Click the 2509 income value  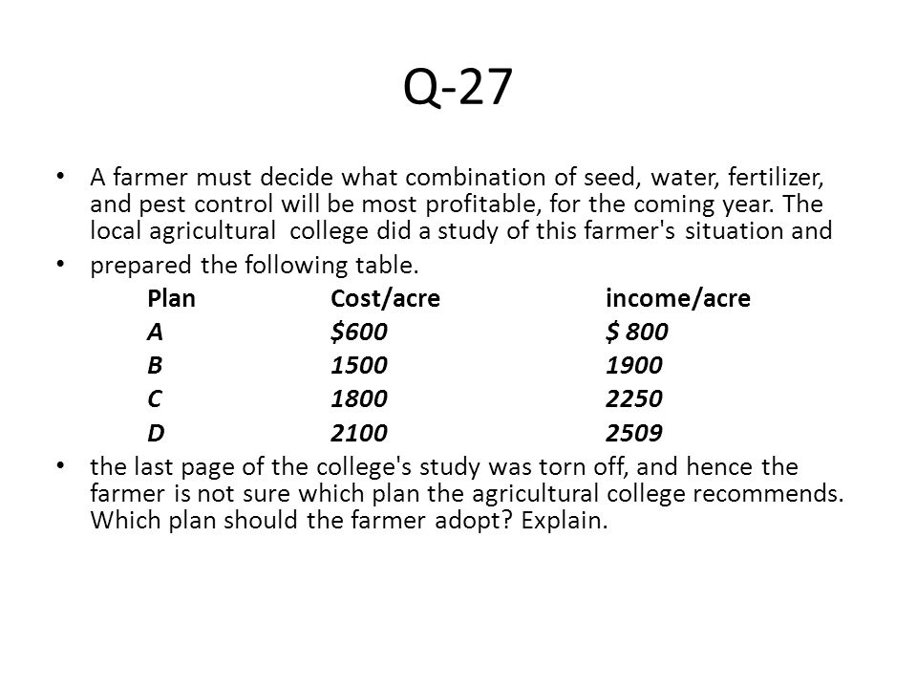click(634, 433)
